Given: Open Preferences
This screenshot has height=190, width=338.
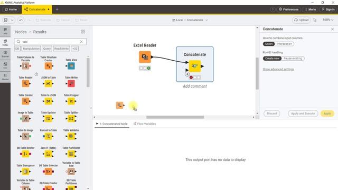Looking at the screenshot, I should (289, 9).
